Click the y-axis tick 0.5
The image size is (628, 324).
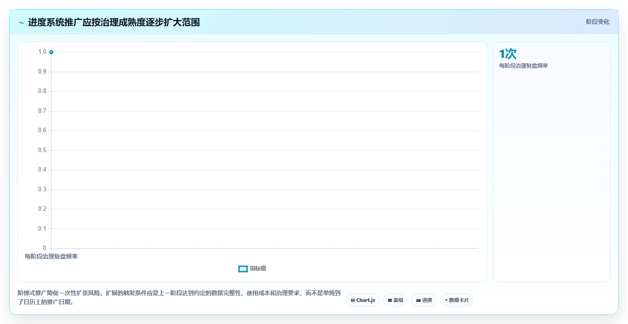point(42,150)
